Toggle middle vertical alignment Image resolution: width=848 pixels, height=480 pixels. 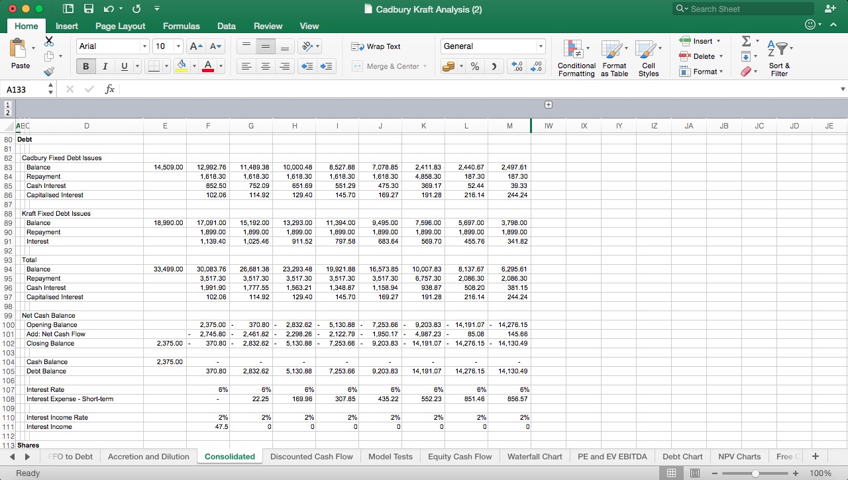pyautogui.click(x=266, y=46)
